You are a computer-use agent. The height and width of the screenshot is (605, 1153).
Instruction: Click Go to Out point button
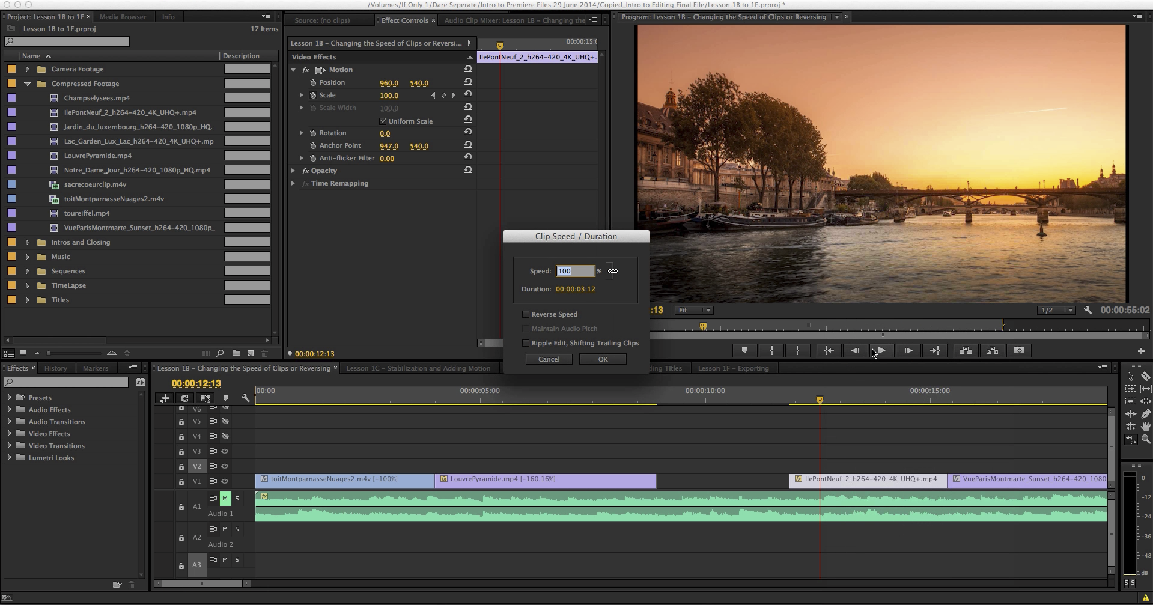click(x=934, y=351)
